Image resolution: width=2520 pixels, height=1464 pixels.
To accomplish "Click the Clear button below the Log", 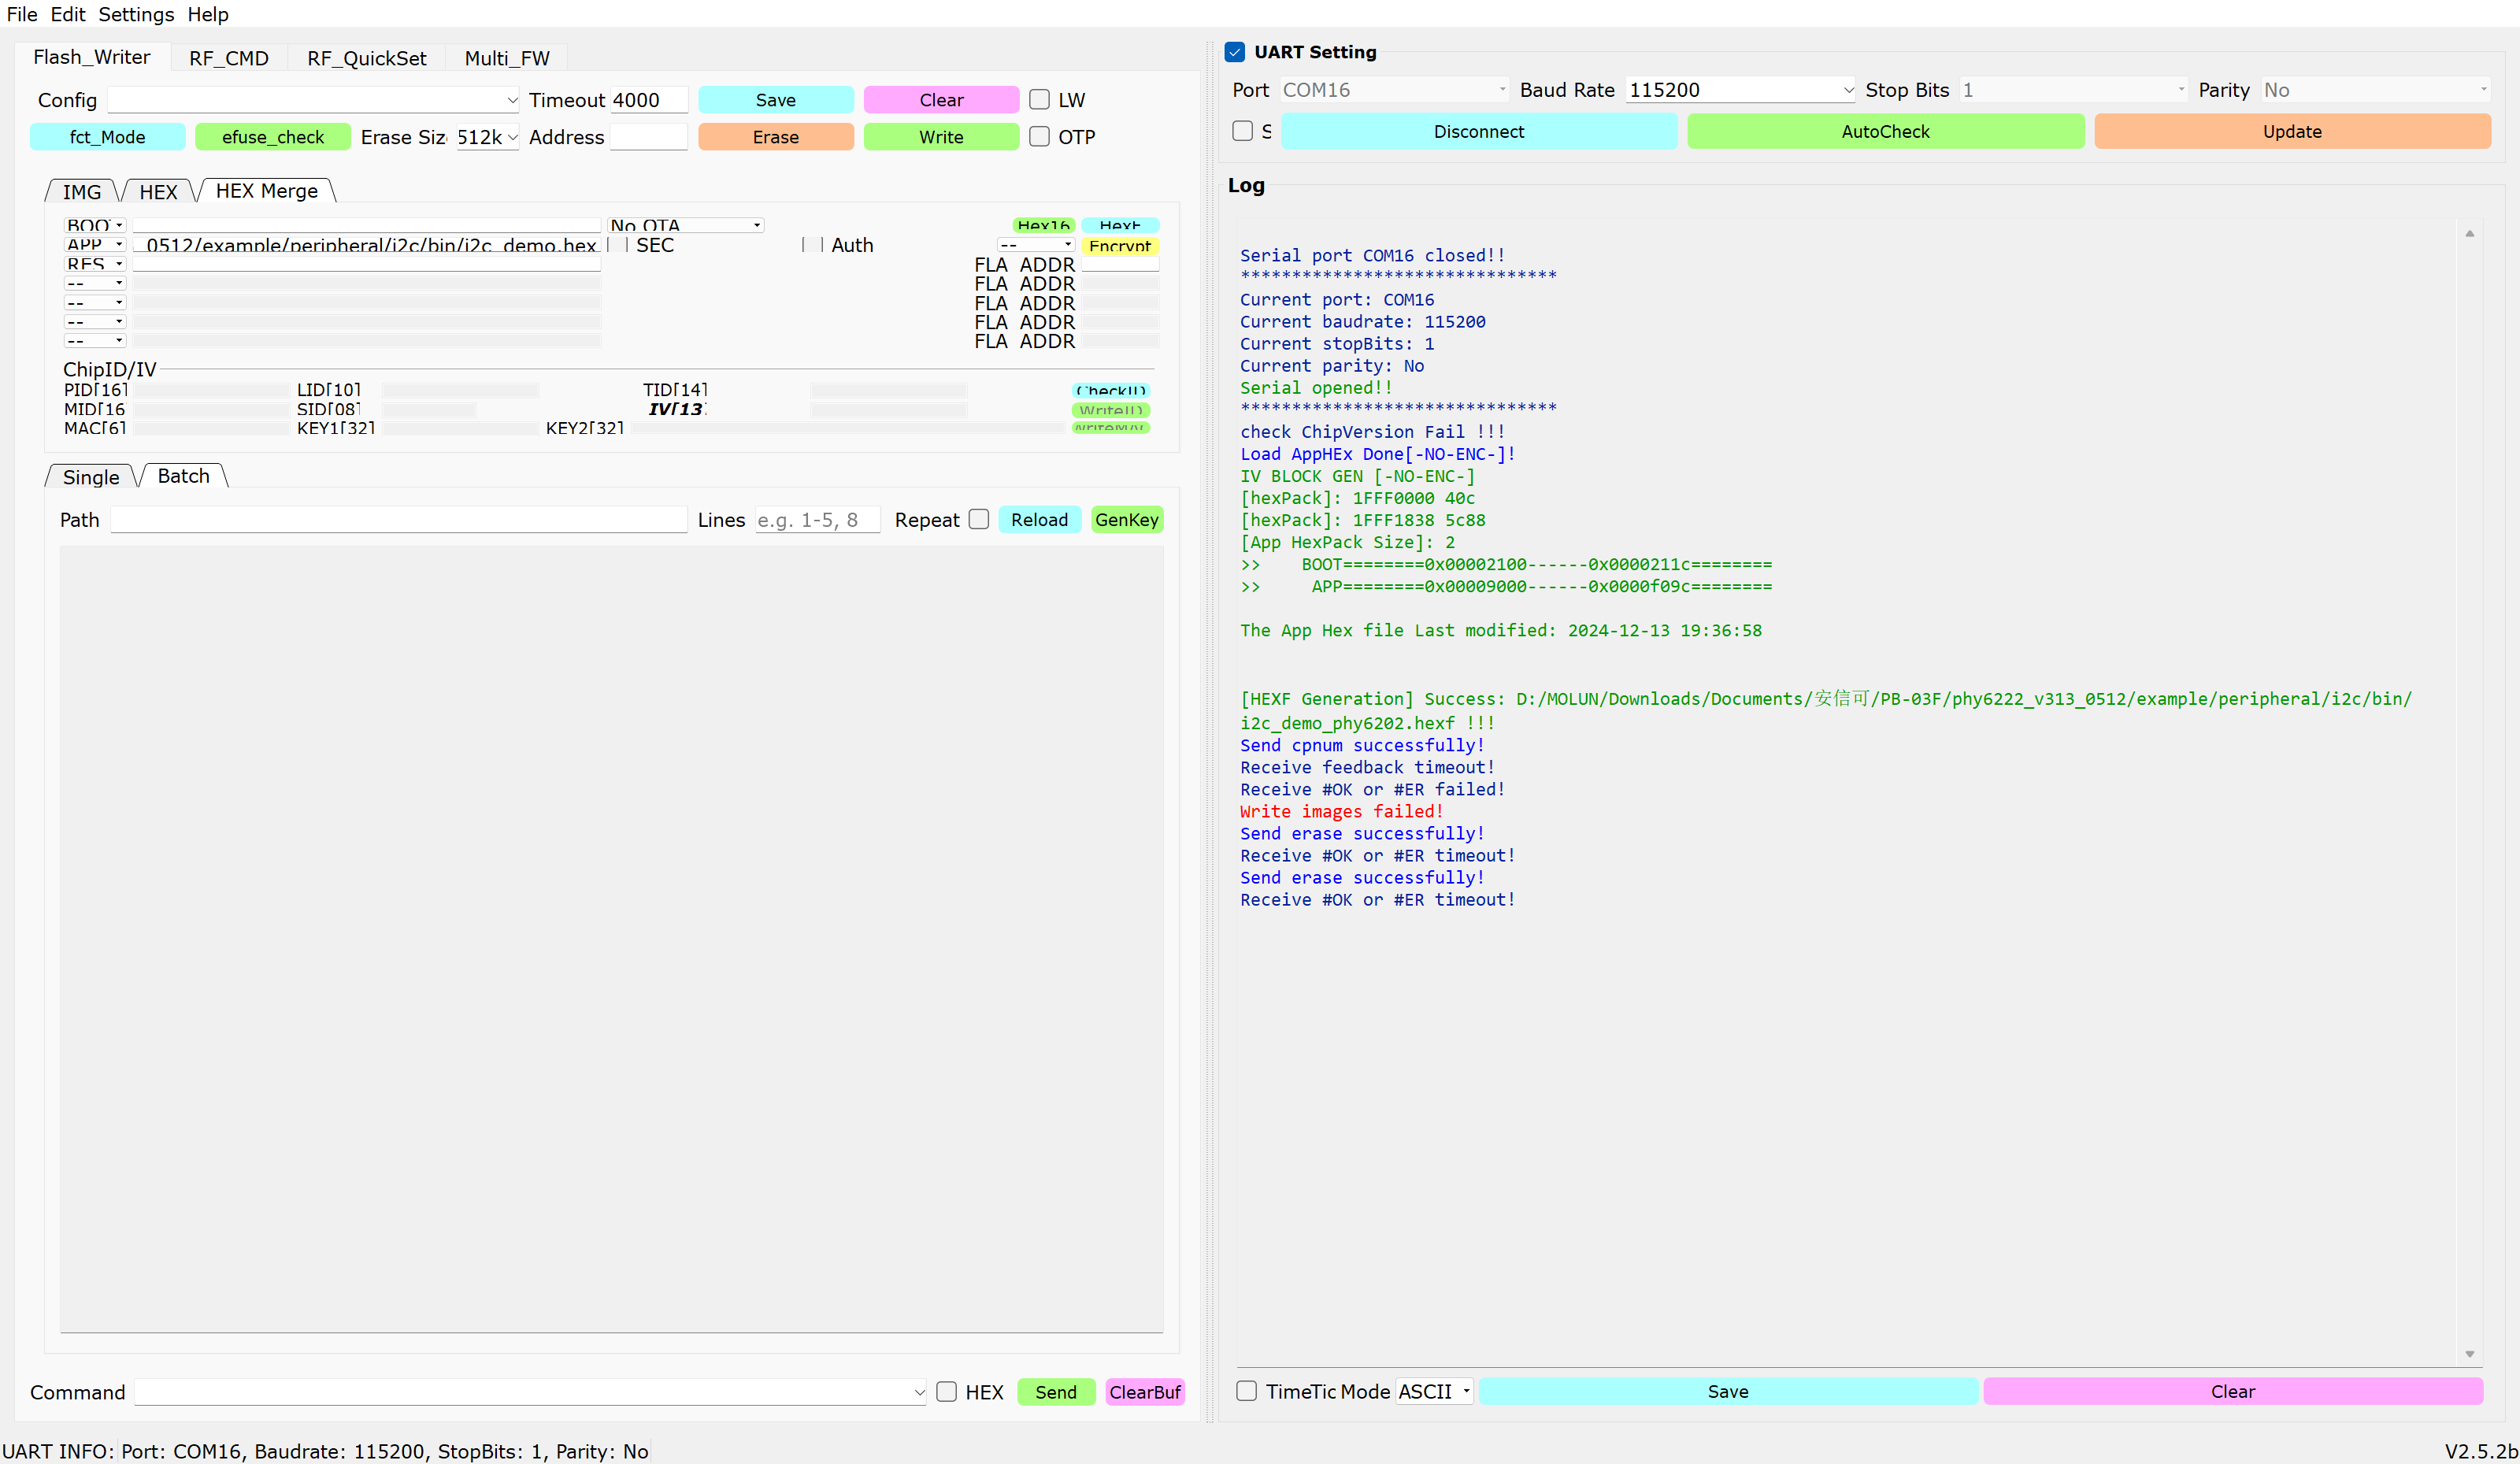I will [2232, 1391].
